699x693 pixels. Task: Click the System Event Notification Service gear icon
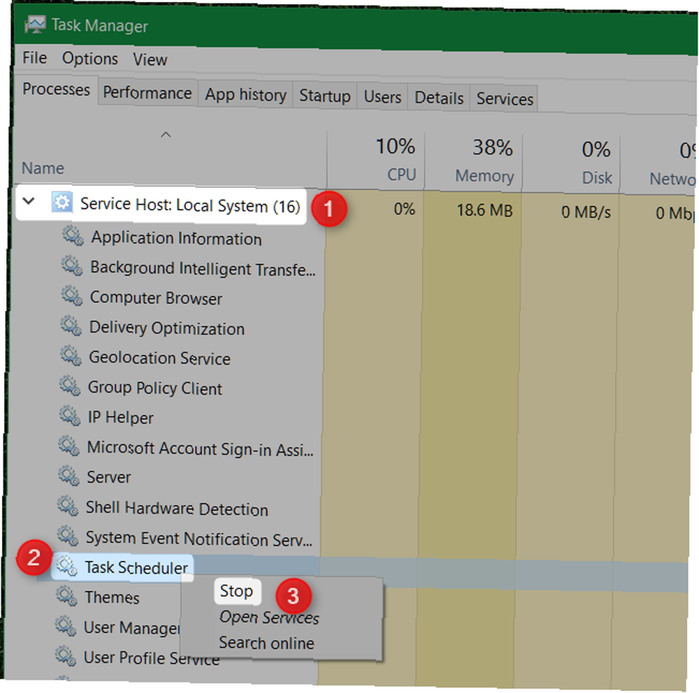69,536
